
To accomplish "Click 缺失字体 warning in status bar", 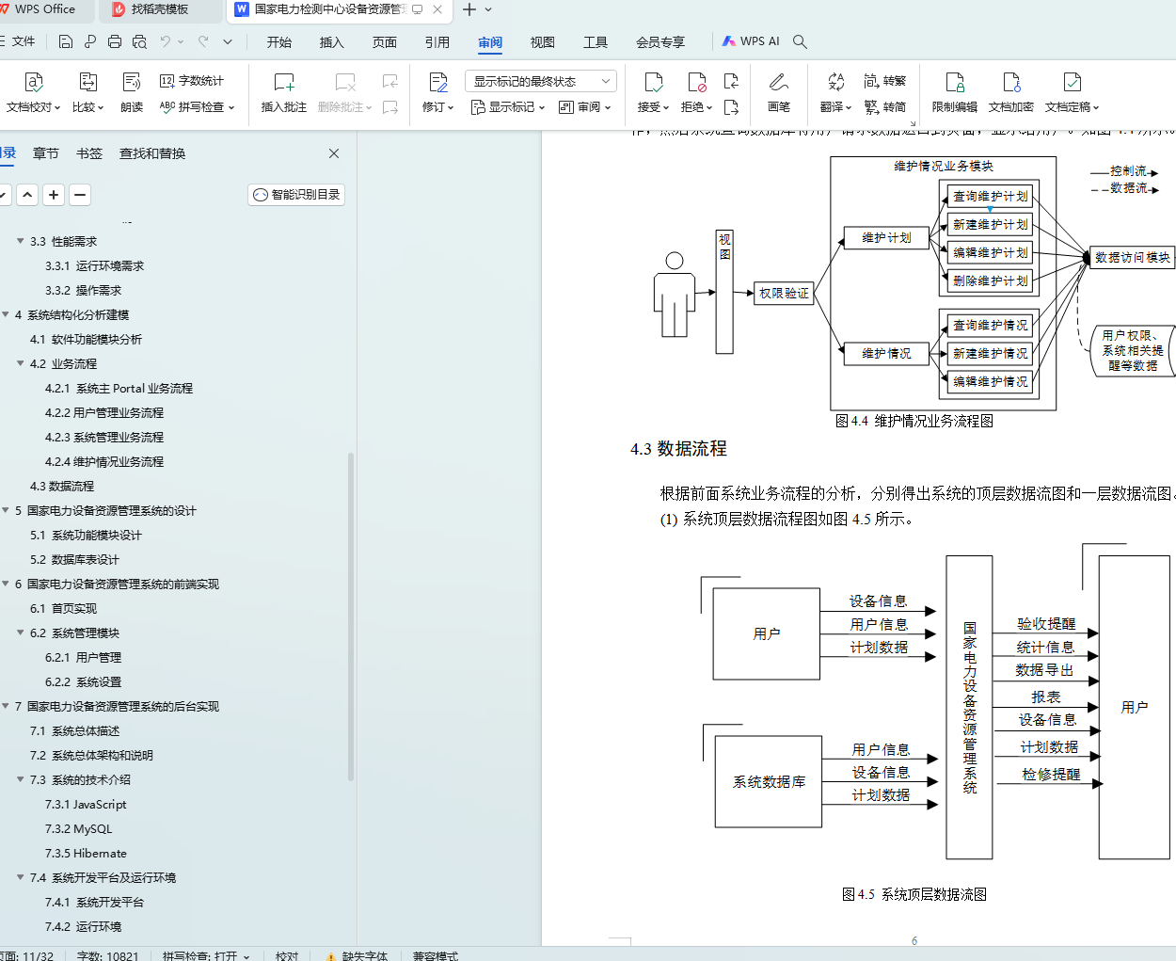I will click(x=357, y=955).
